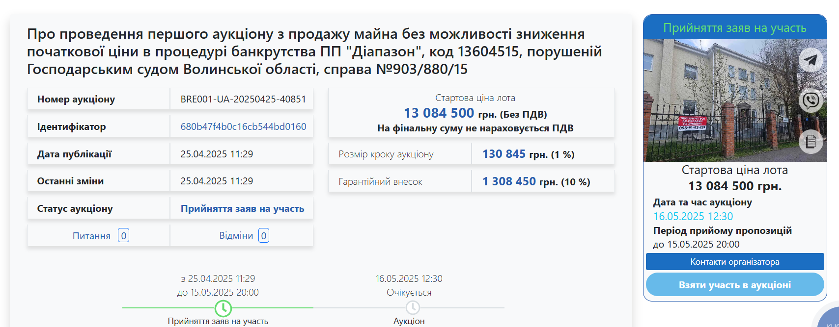Click the Контакти організатора button
The width and height of the screenshot is (839, 327).
[x=735, y=262]
